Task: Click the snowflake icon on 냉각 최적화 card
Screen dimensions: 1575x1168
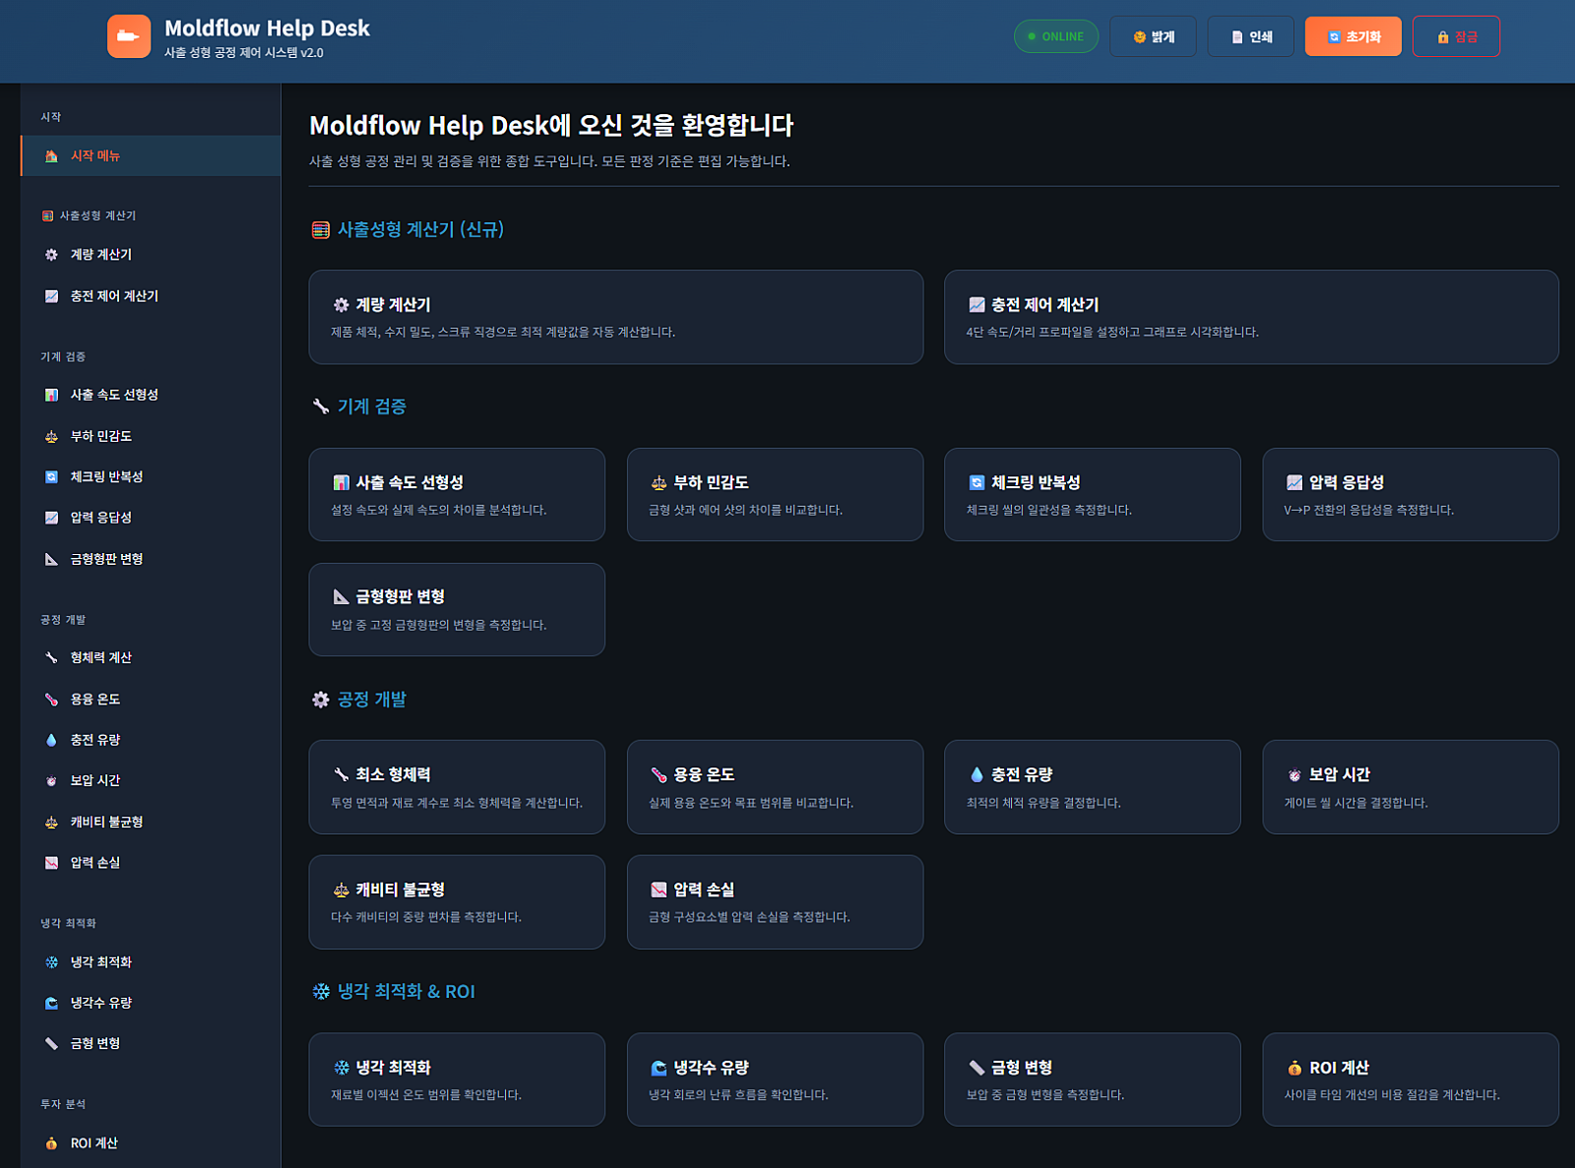Action: pos(341,1068)
